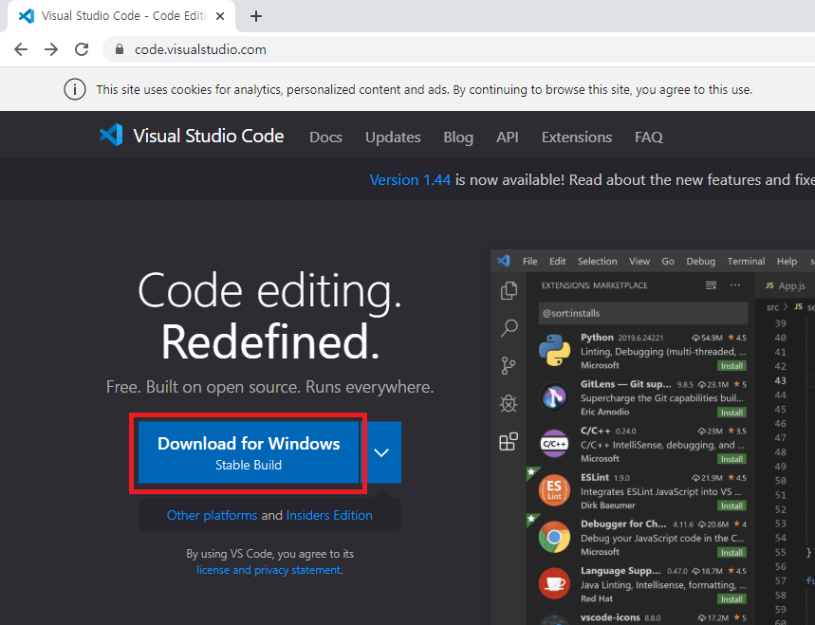Open the Go menu in the editor
This screenshot has width=815, height=625.
coord(668,262)
